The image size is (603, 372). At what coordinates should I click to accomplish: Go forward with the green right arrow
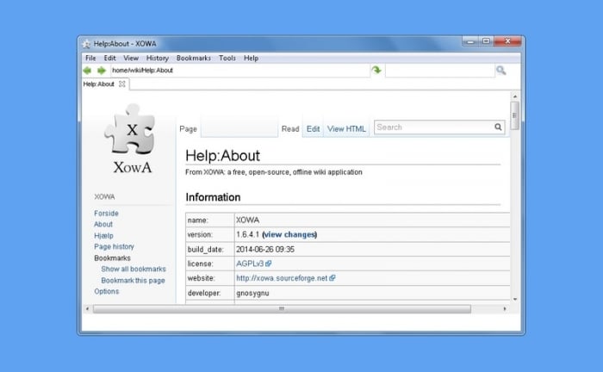tap(101, 71)
